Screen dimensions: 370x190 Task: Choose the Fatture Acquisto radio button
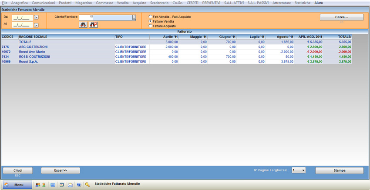tap(151, 26)
